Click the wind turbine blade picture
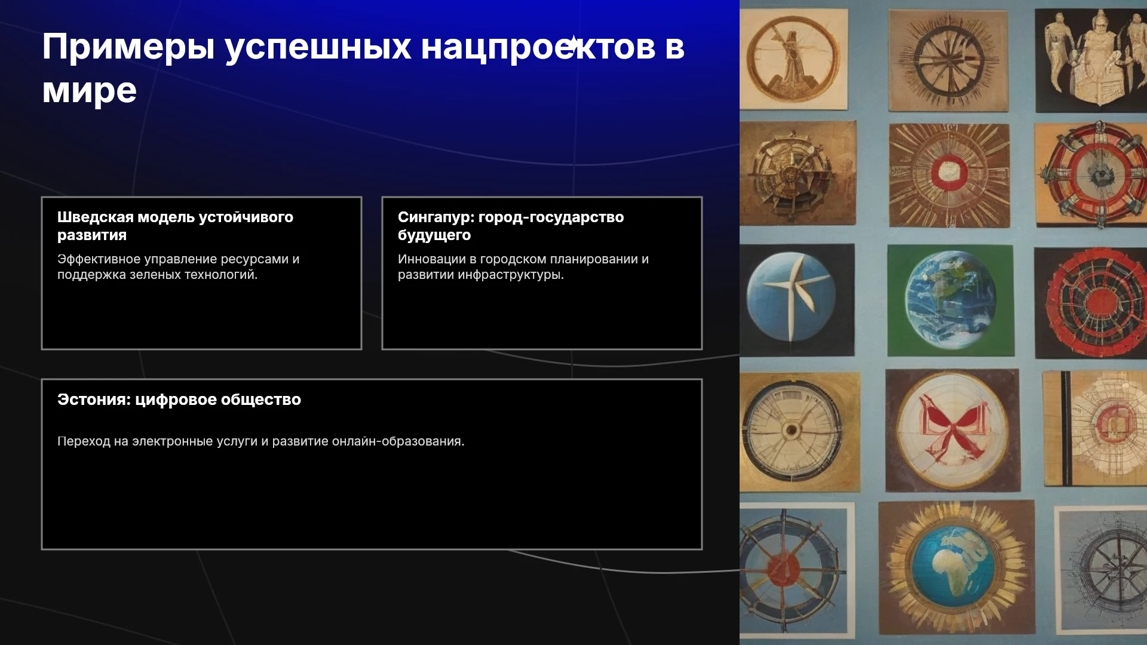Image resolution: width=1147 pixels, height=645 pixels. 797,299
